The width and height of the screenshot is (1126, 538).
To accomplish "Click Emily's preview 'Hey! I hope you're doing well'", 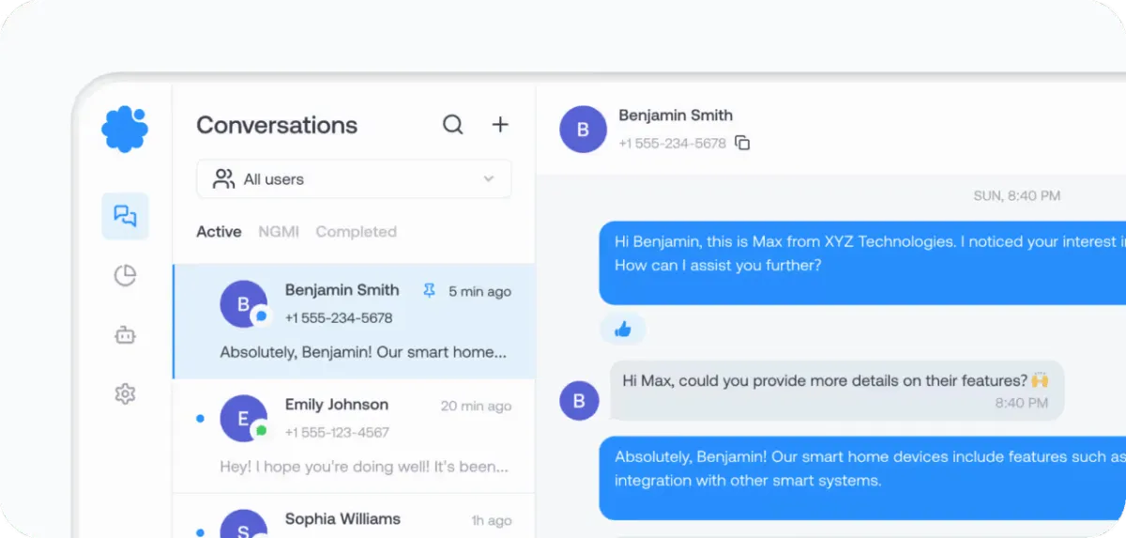I will click(364, 466).
